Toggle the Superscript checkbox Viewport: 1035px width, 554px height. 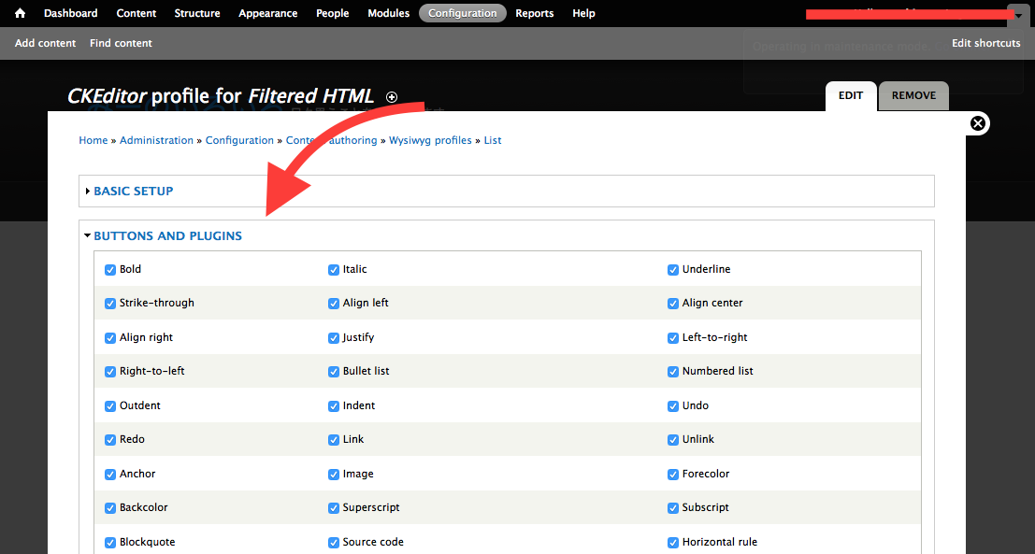(x=334, y=508)
